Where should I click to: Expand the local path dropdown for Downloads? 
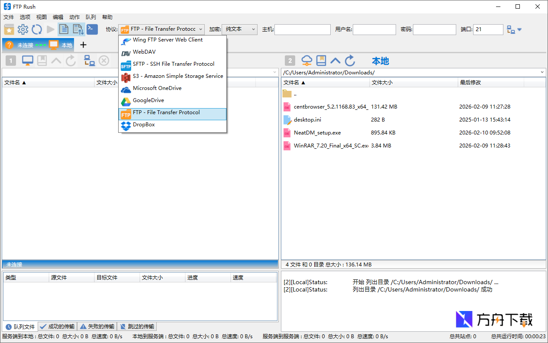click(x=542, y=72)
